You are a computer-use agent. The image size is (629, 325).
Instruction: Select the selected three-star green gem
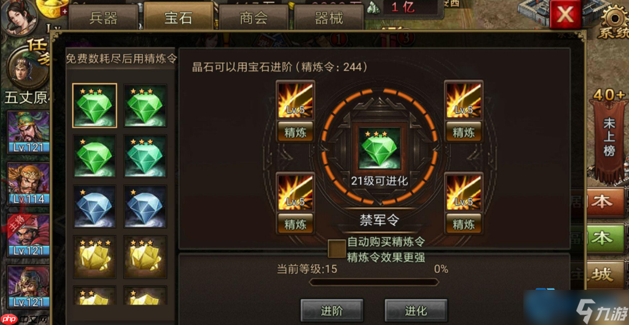tap(95, 106)
